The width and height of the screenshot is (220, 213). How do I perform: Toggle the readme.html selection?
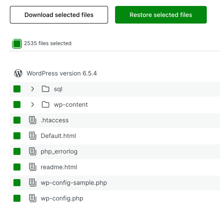17,167
